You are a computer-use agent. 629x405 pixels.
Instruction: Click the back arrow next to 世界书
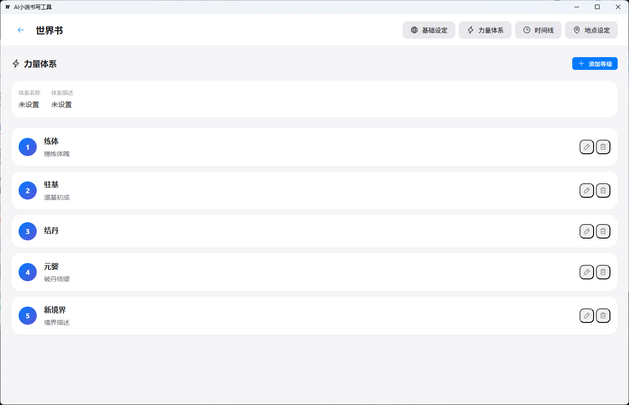pos(20,30)
